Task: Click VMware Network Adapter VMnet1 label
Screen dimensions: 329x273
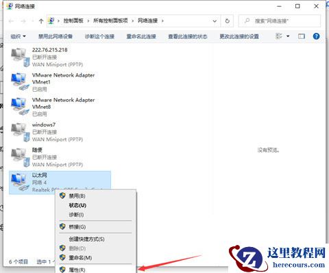Action: pyautogui.click(x=63, y=79)
